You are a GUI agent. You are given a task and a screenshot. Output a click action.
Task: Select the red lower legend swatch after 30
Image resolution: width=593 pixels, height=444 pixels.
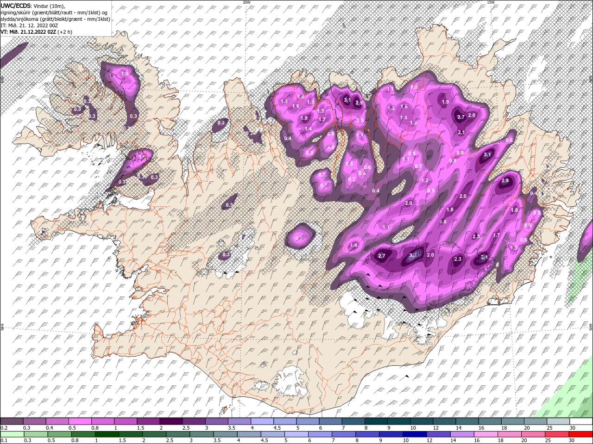click(x=580, y=434)
